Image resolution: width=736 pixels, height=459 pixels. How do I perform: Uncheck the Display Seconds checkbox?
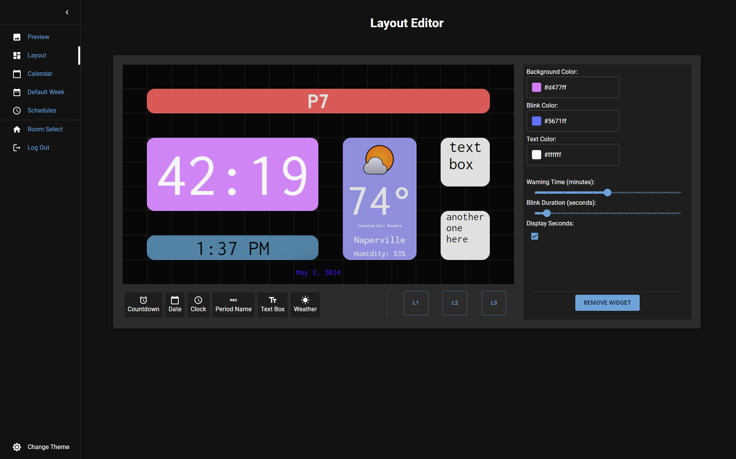(x=535, y=236)
